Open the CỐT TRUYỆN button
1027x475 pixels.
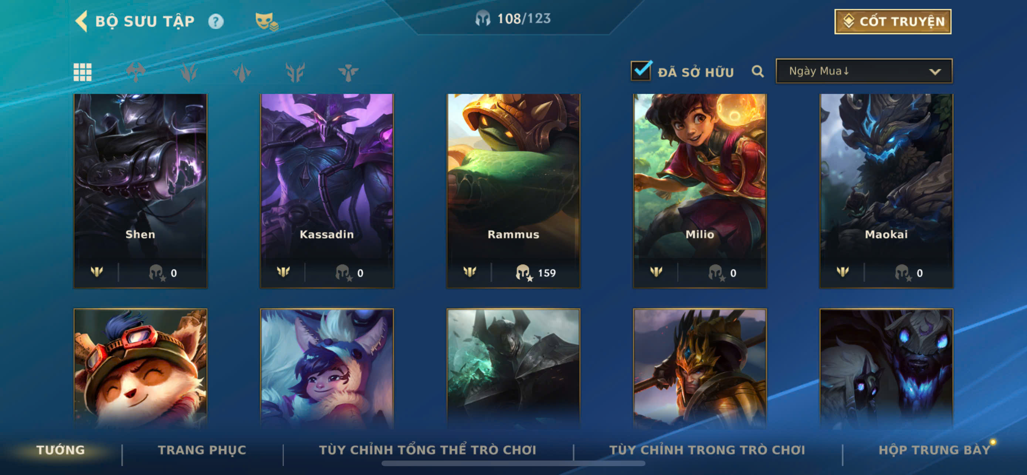pyautogui.click(x=893, y=21)
